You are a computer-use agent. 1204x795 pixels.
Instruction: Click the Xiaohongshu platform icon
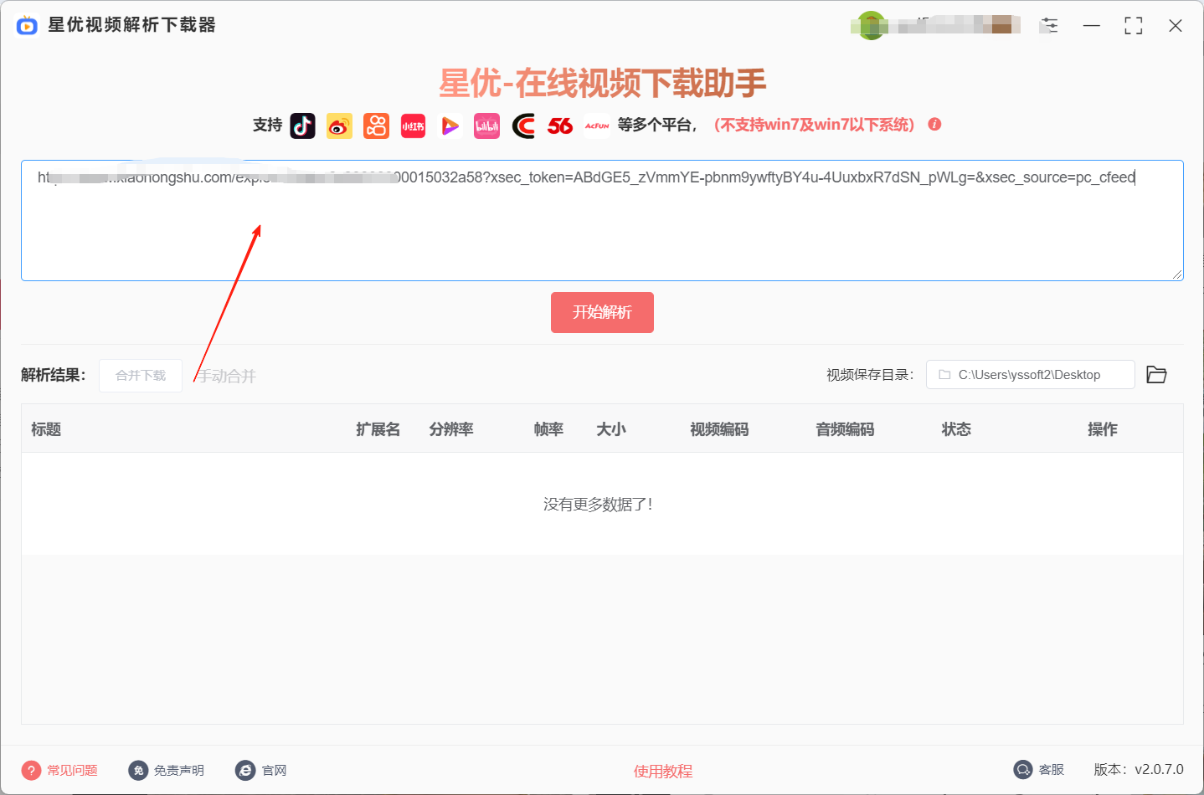(413, 126)
